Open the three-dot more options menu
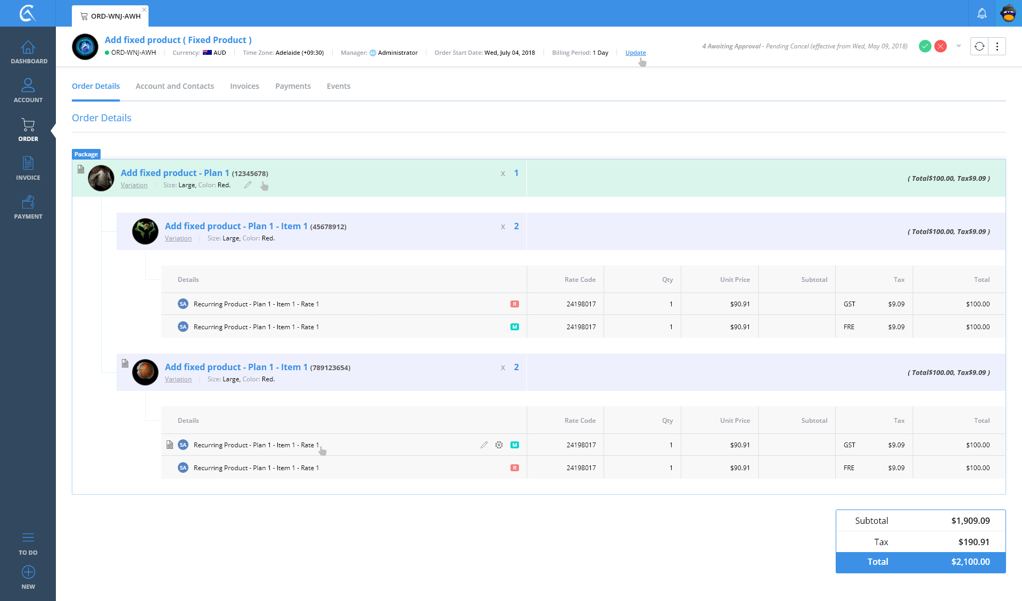This screenshot has width=1022, height=601. point(997,46)
